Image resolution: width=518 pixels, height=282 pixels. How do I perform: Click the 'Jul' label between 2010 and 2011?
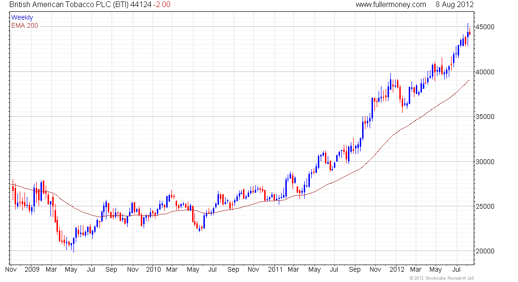[212, 269]
